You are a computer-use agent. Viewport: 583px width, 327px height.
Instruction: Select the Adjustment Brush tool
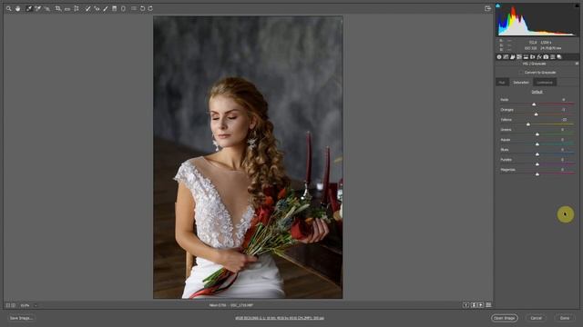106,8
